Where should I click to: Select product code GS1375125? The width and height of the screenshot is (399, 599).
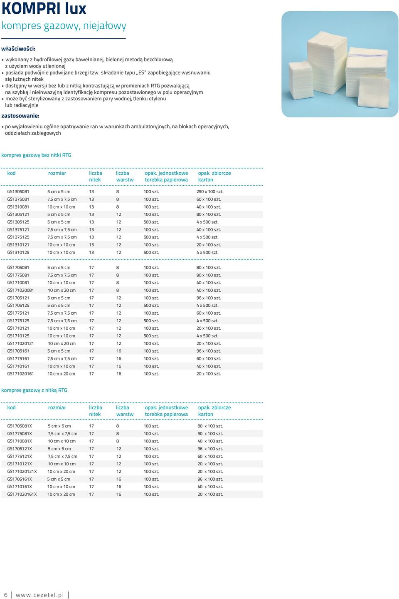18,237
